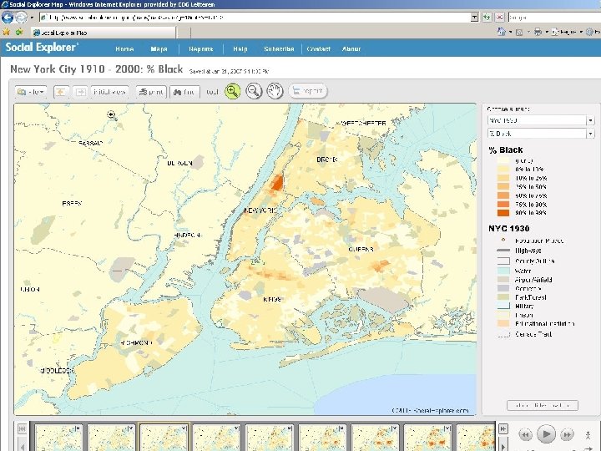Viewport: 601px width, 451px height.
Task: Click the darkest orange 90% legend swatch
Action: (503, 213)
